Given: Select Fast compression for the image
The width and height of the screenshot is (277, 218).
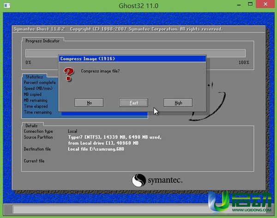Looking at the screenshot, I should pos(133,103).
